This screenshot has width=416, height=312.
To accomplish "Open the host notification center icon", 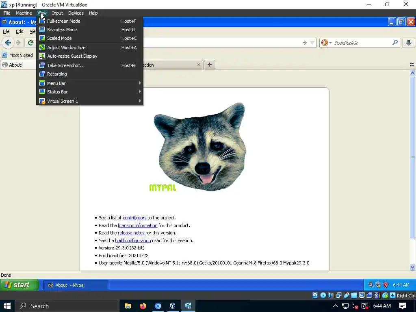I will pyautogui.click(x=403, y=306).
